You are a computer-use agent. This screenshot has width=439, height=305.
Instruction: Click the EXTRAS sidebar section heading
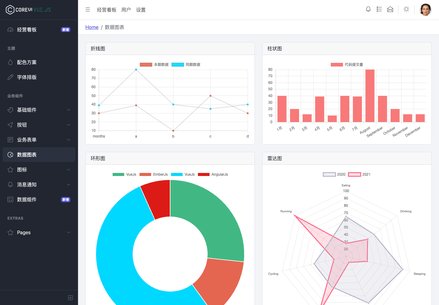[15, 218]
